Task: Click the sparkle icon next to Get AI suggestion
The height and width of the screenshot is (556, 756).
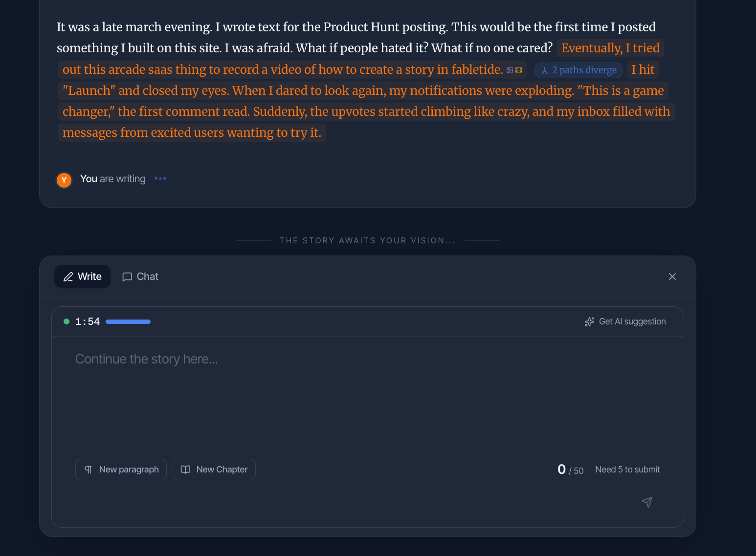Action: pyautogui.click(x=589, y=321)
